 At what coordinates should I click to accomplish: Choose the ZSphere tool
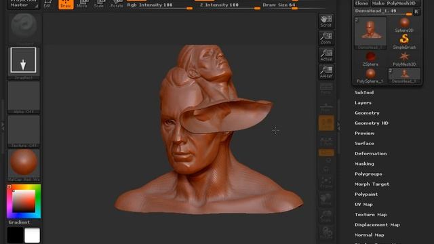(370, 59)
